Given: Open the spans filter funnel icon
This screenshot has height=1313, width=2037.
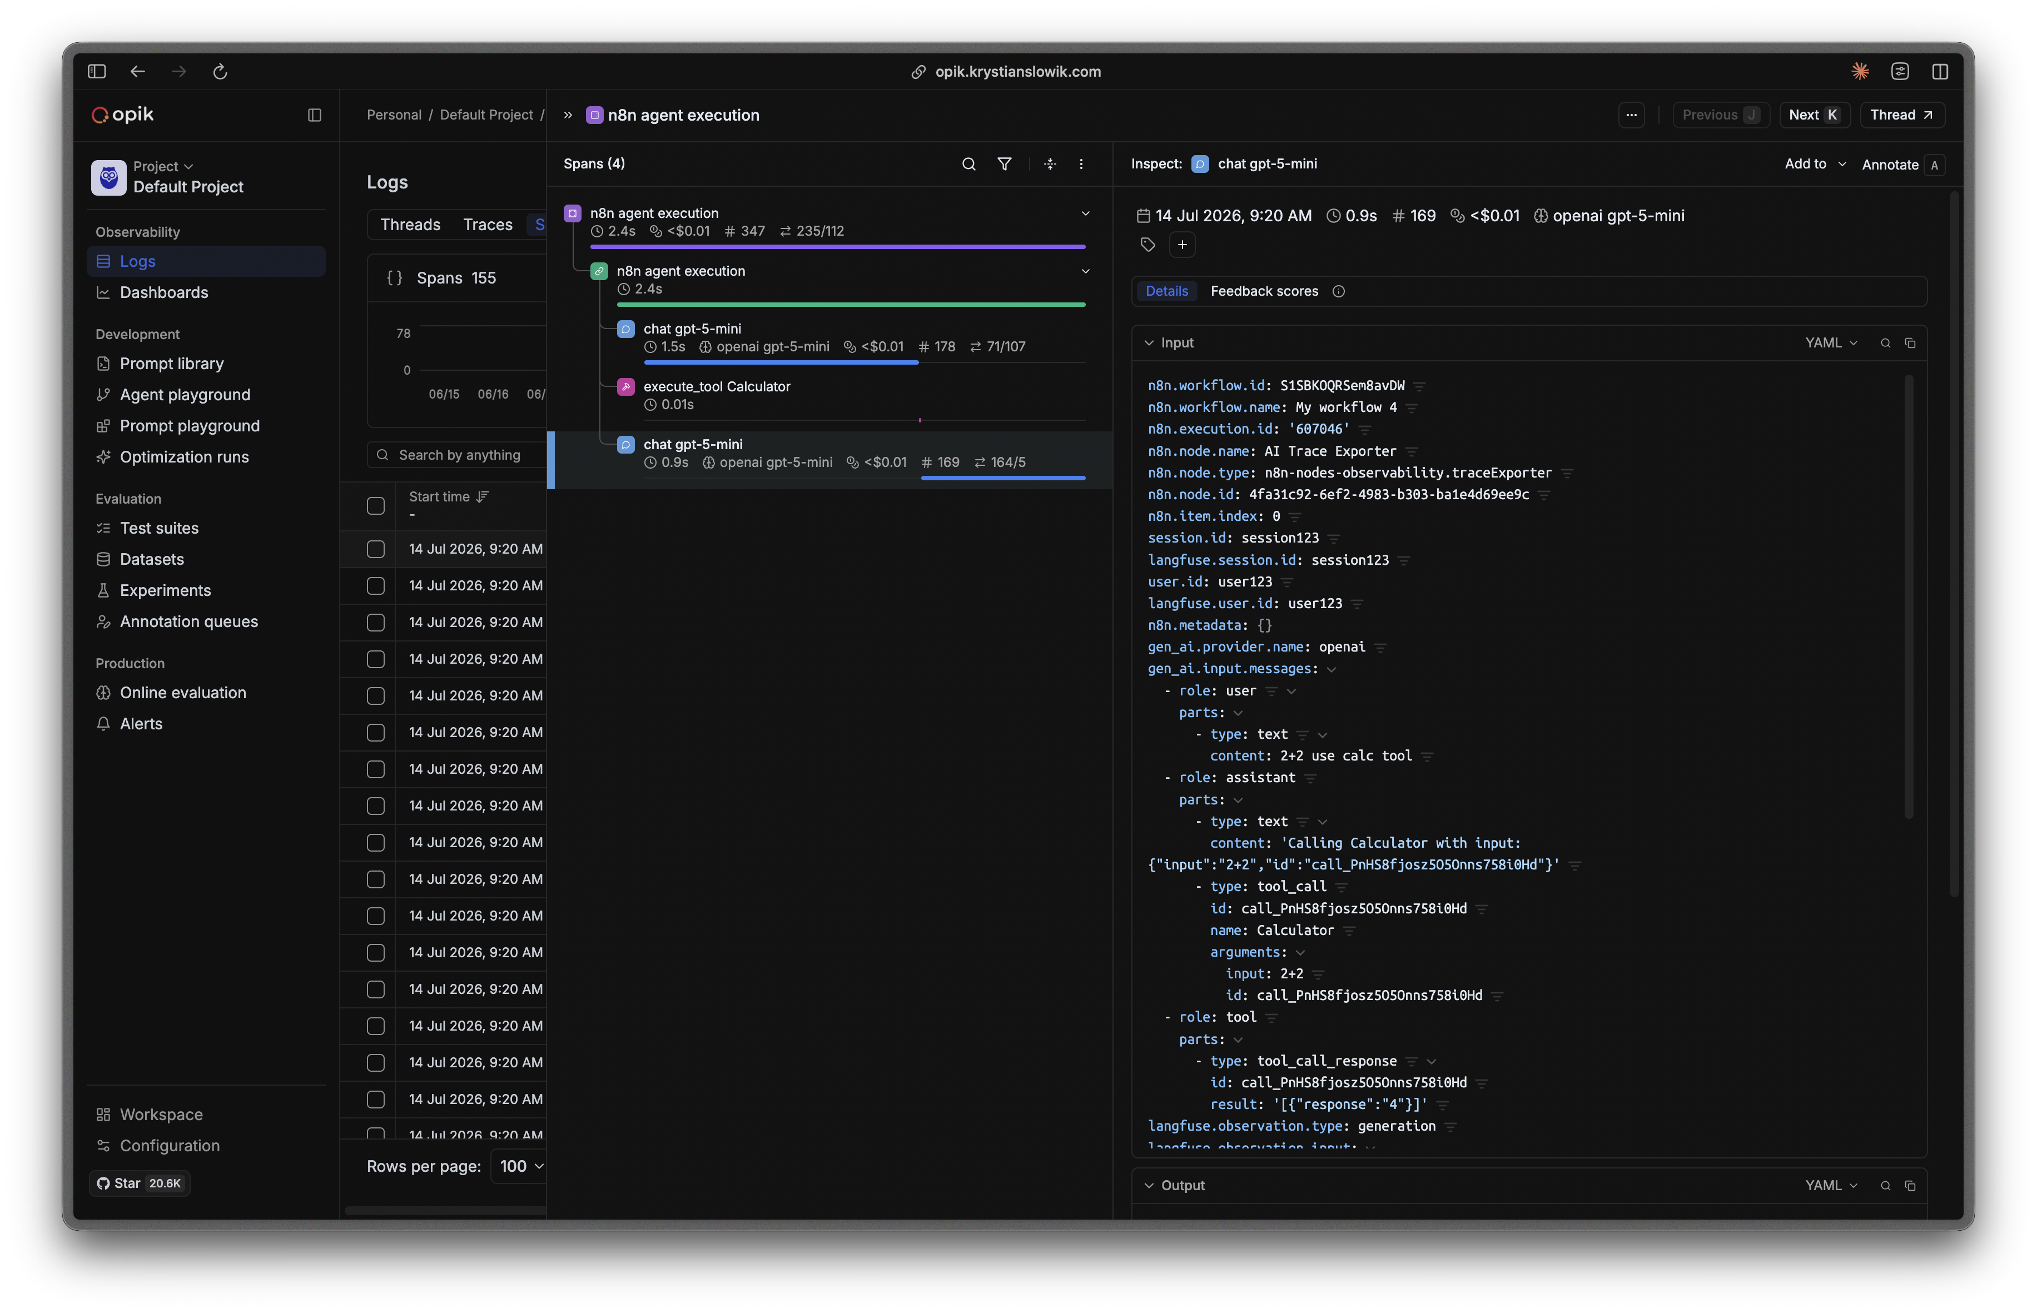Looking at the screenshot, I should pos(1005,163).
